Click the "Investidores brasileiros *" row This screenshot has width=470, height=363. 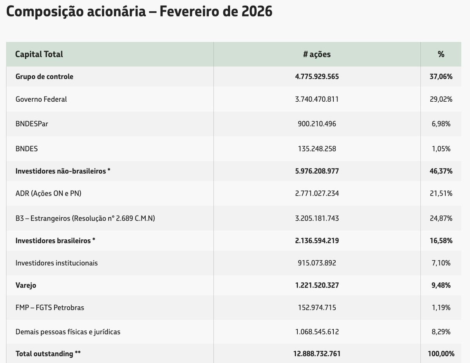54,241
